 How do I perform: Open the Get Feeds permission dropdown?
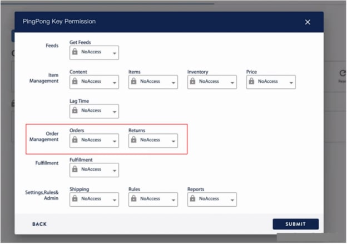[x=94, y=53]
